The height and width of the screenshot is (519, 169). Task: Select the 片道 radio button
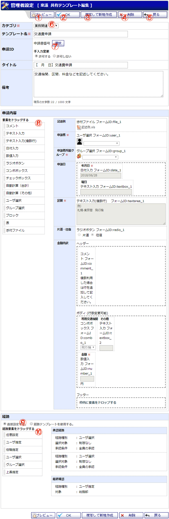79,235
